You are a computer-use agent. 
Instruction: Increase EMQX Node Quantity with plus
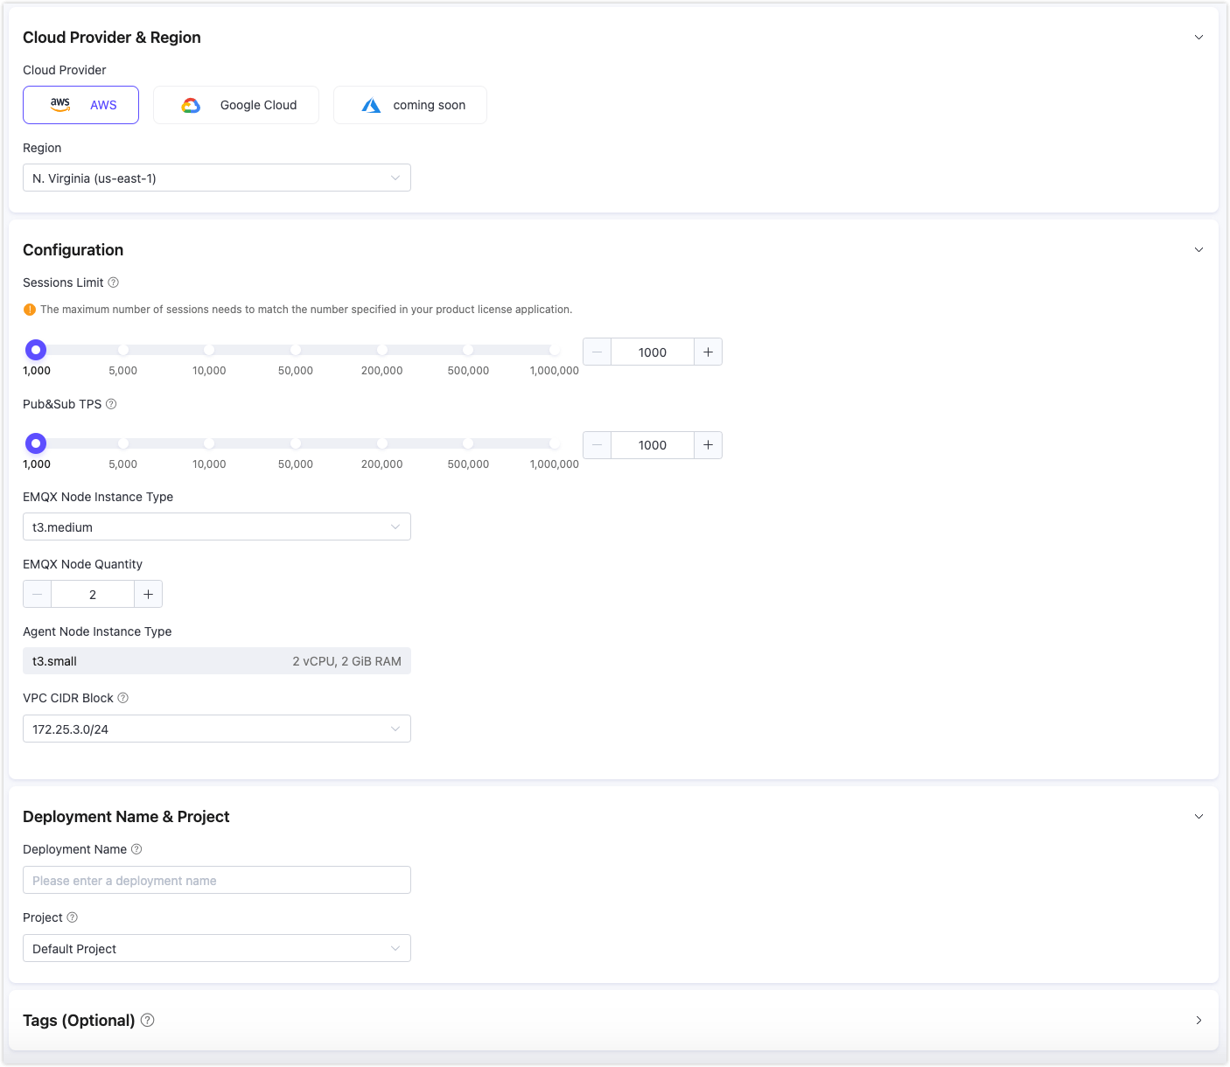click(148, 595)
